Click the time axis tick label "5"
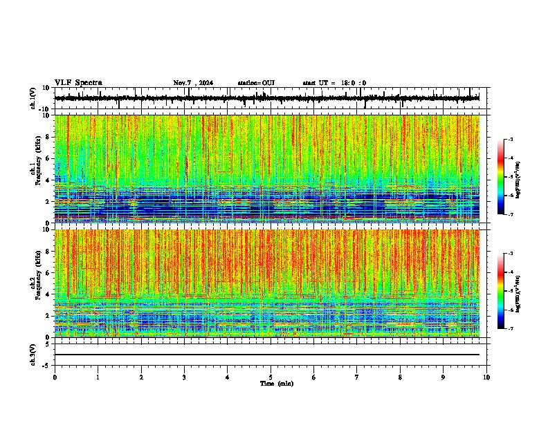Image resolution: width=548 pixels, height=423 pixels. pos(271,377)
